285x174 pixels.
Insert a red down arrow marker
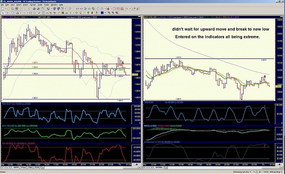(92, 13)
